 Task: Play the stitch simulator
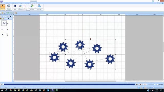point(141,84)
